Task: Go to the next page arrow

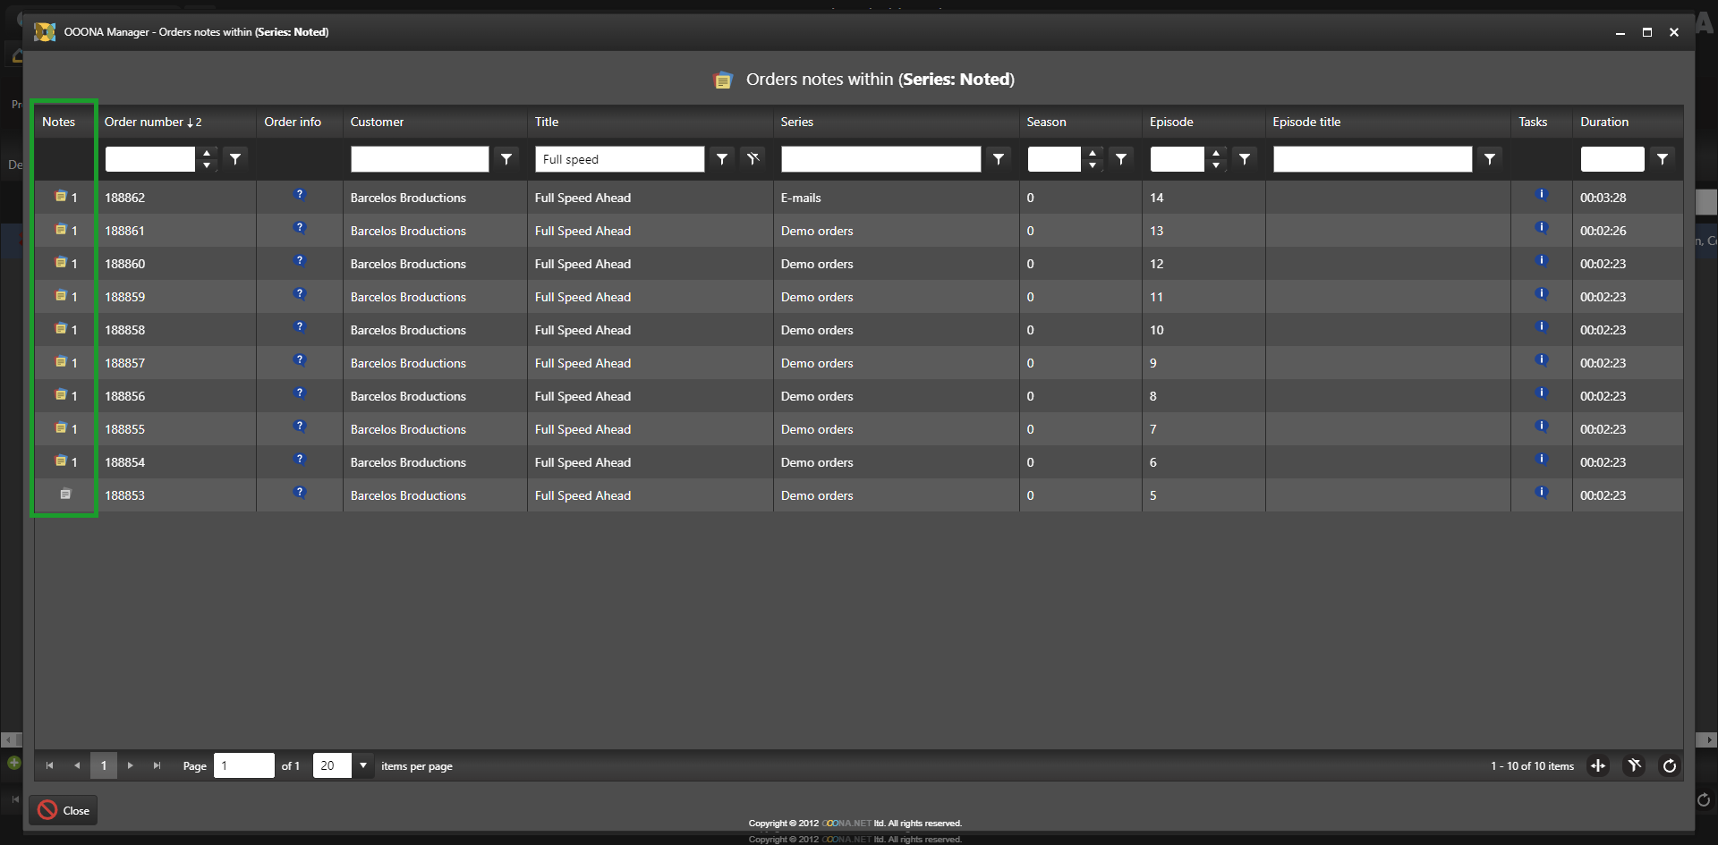Action: click(131, 766)
